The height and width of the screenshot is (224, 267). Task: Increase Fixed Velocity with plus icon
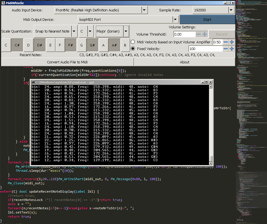point(232,49)
